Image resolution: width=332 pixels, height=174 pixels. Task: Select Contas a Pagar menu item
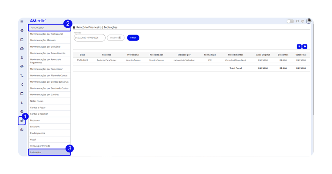click(49, 108)
